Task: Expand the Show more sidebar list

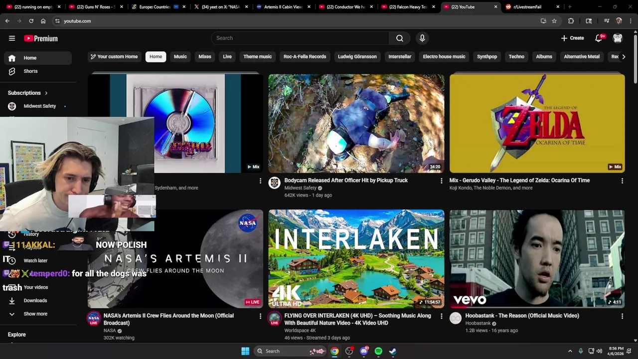Action: click(38, 314)
